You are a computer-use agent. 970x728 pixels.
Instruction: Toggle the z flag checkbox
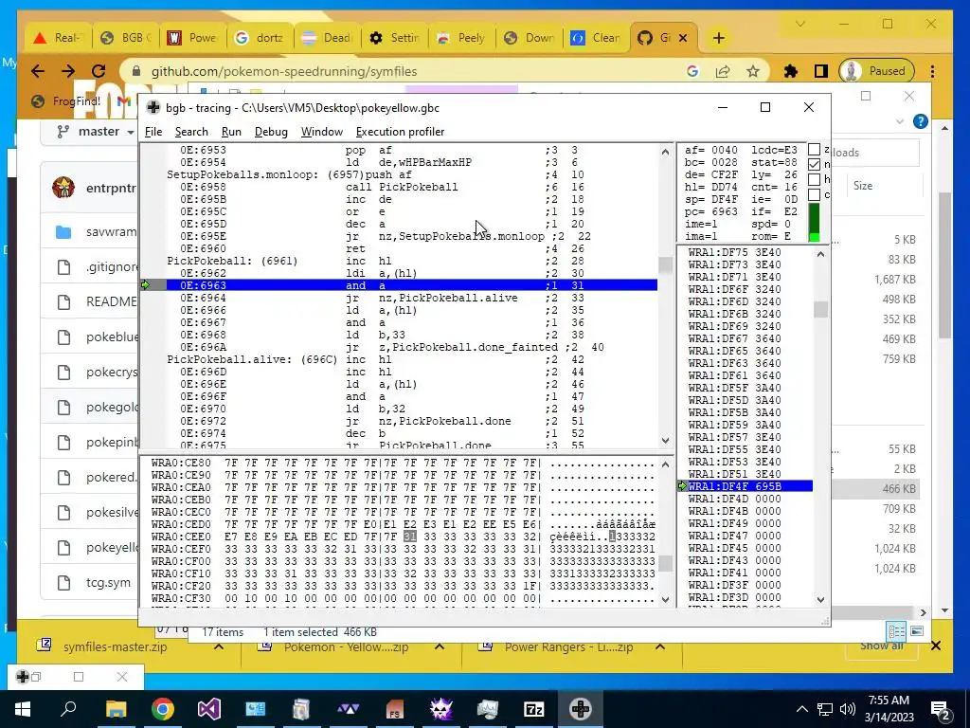(814, 149)
